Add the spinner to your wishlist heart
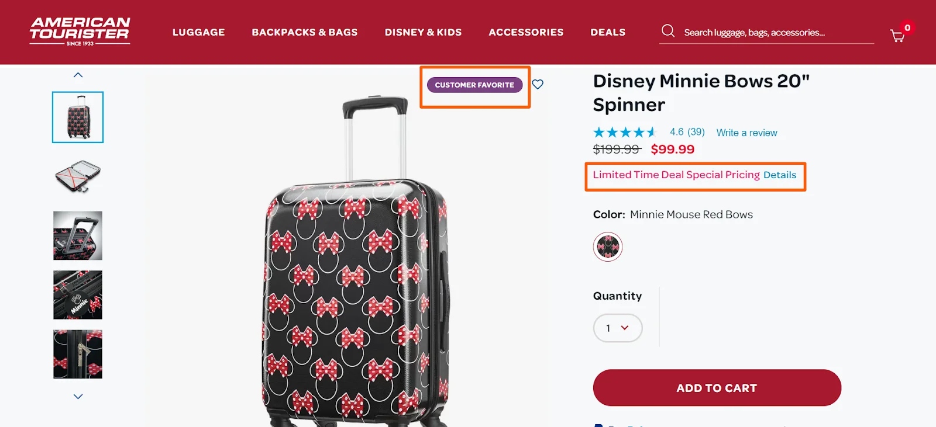The width and height of the screenshot is (936, 427). (x=538, y=84)
